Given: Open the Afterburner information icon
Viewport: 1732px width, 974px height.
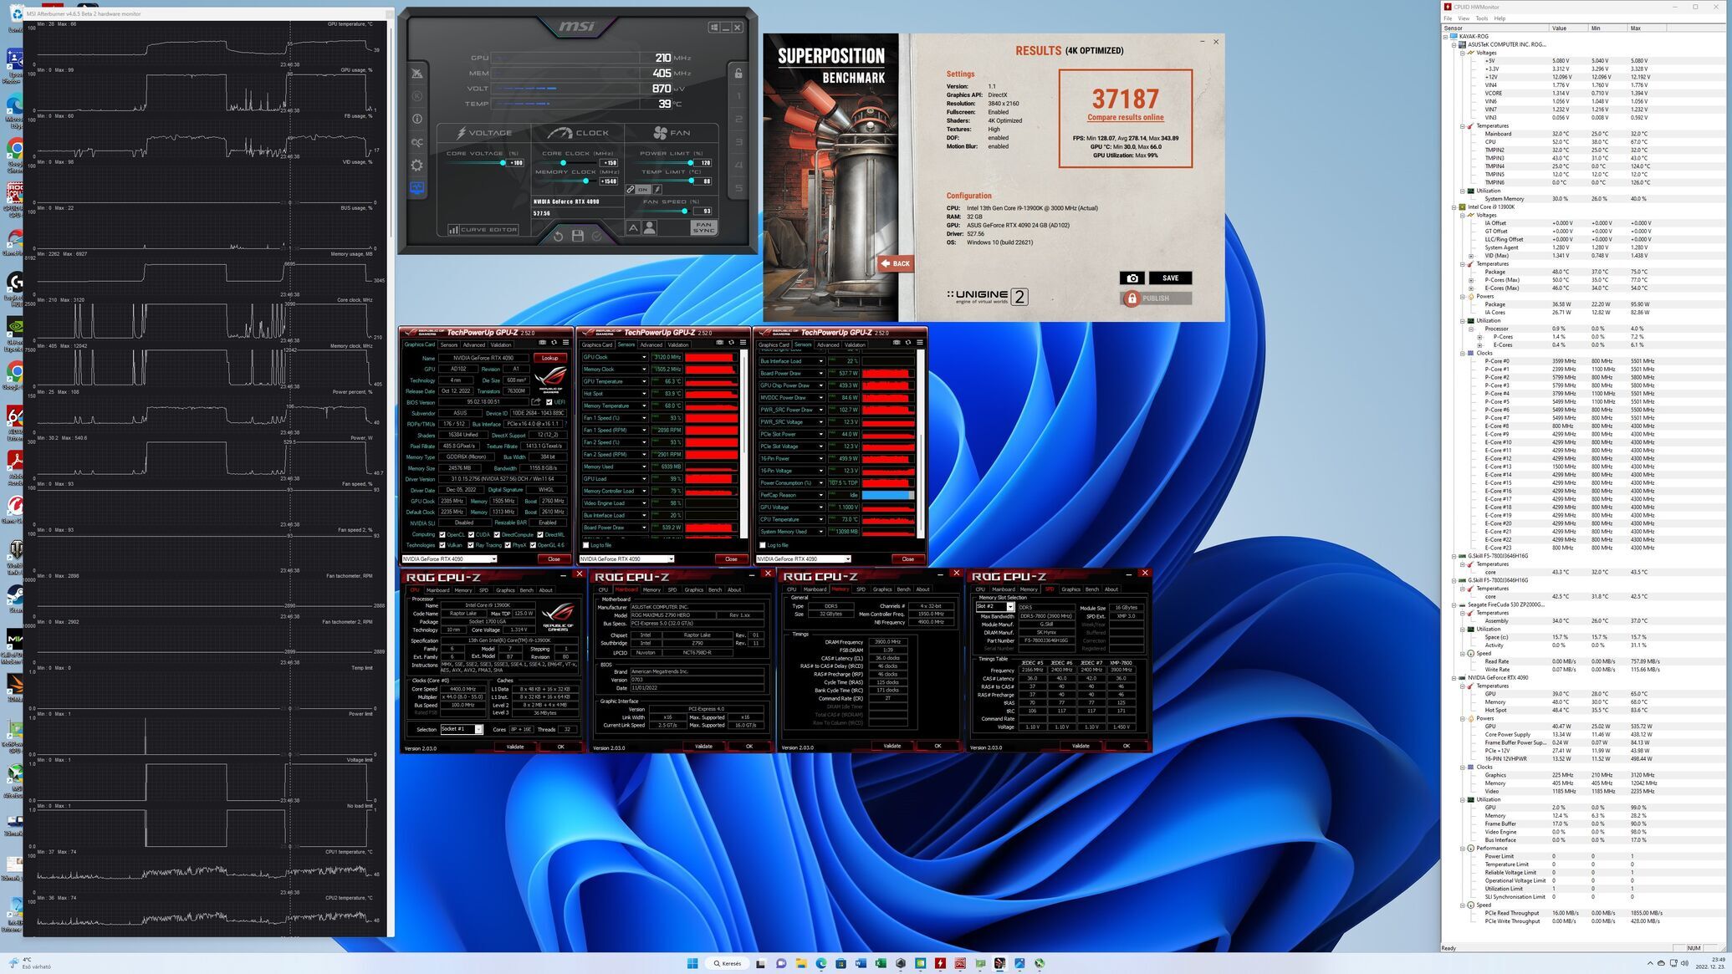Looking at the screenshot, I should coord(416,119).
